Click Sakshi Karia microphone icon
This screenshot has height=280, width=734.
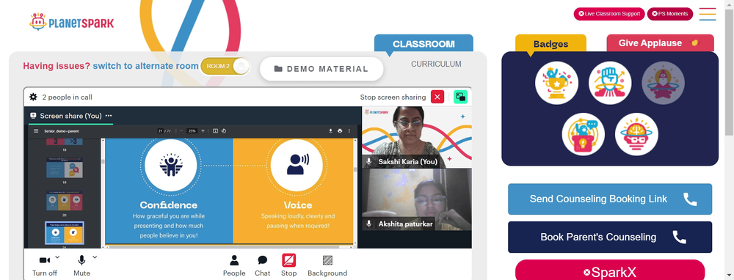click(x=369, y=161)
